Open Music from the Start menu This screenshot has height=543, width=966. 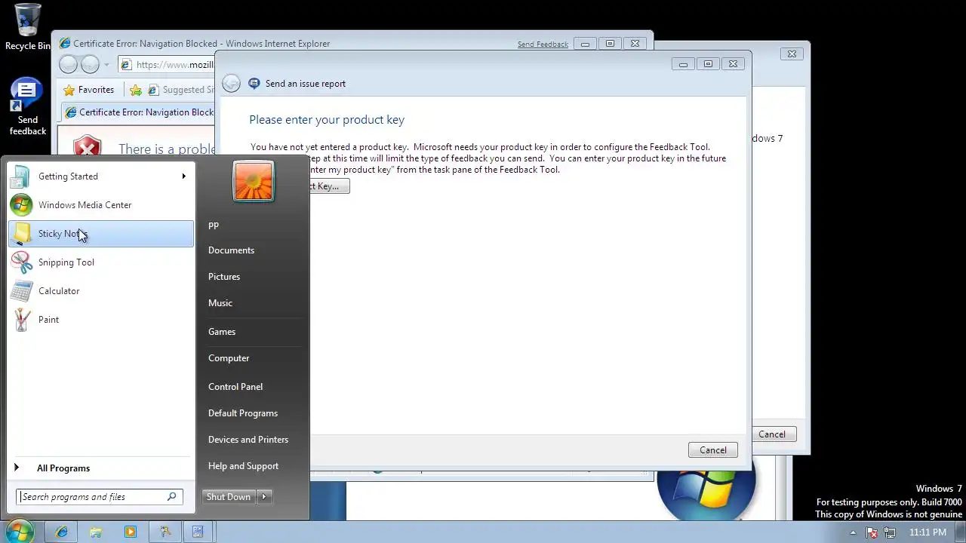[220, 303]
